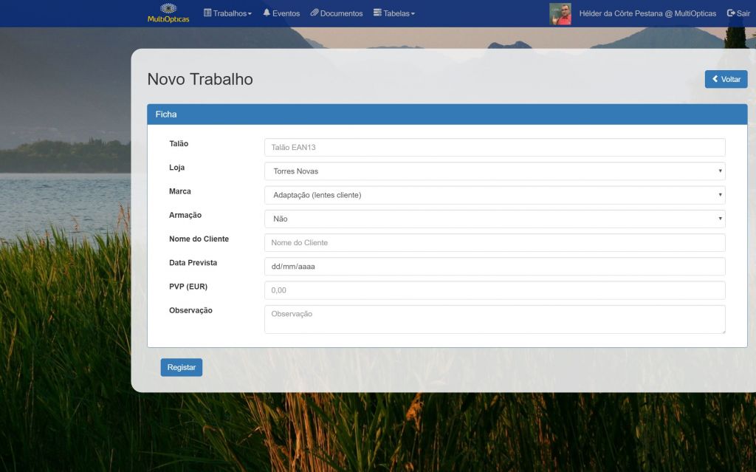Viewport: 756px width, 472px height.
Task: Click the Sair logout icon
Action: tap(731, 13)
